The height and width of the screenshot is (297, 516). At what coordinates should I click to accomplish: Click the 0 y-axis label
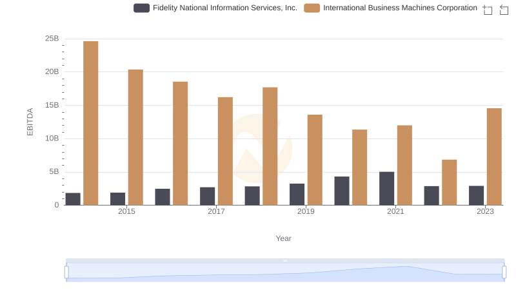(x=57, y=205)
